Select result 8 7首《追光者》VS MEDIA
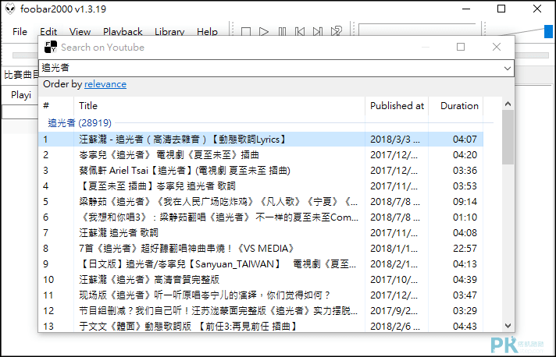This screenshot has height=357, width=556. click(x=261, y=249)
